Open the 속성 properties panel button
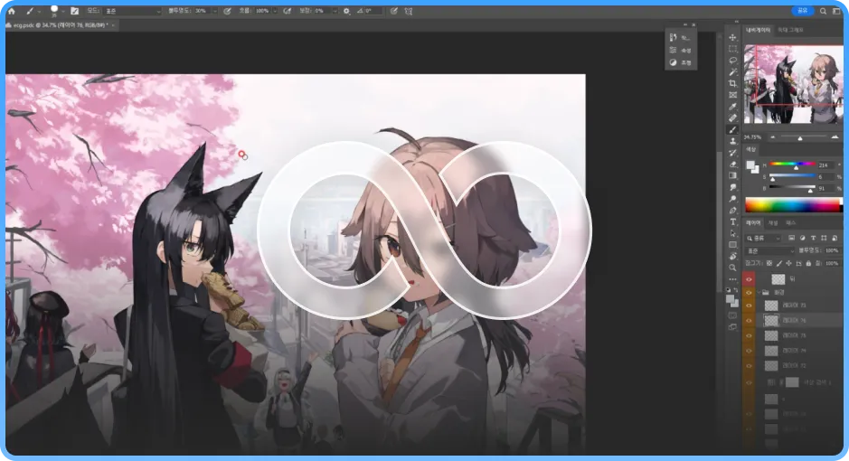Image resolution: width=849 pixels, height=461 pixels. coord(680,51)
